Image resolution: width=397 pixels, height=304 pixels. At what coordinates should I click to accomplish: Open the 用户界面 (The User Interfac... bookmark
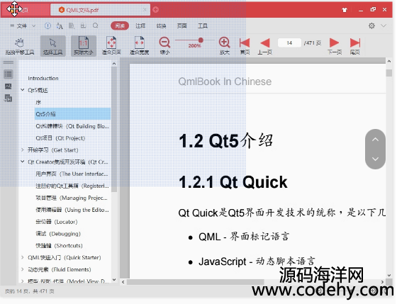coord(72,174)
